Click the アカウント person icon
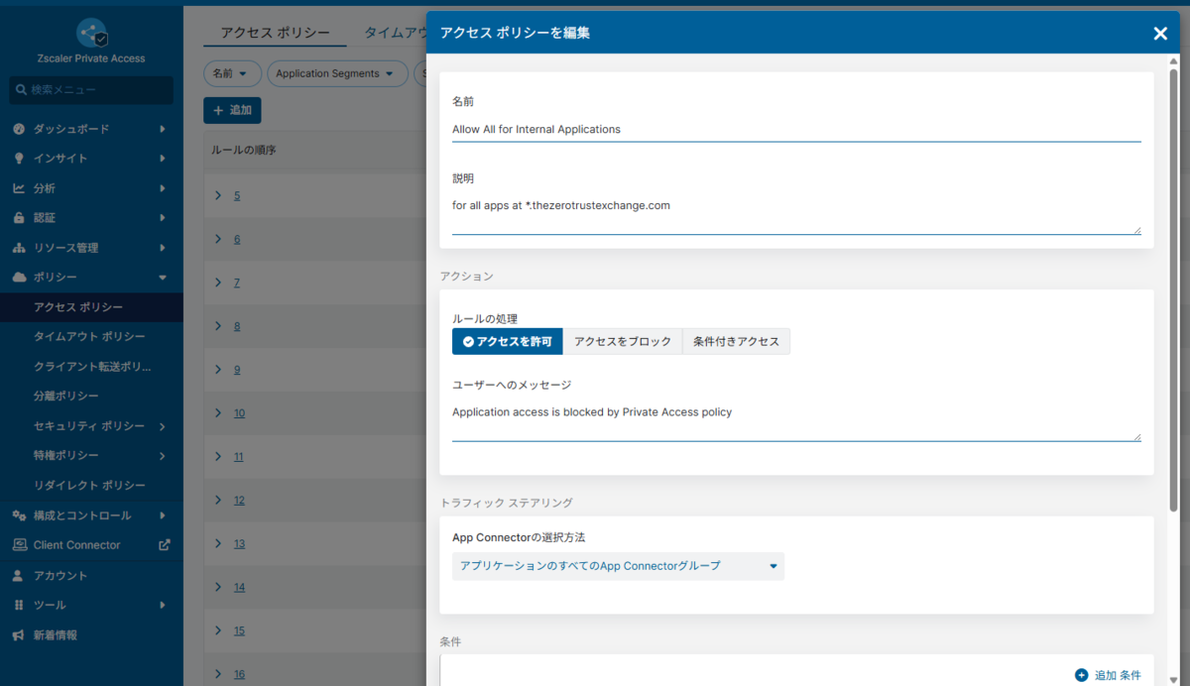Image resolution: width=1190 pixels, height=686 pixels. click(19, 576)
